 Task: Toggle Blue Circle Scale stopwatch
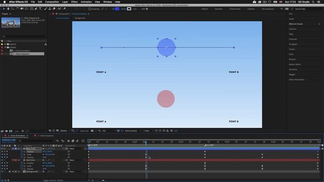[22, 155]
